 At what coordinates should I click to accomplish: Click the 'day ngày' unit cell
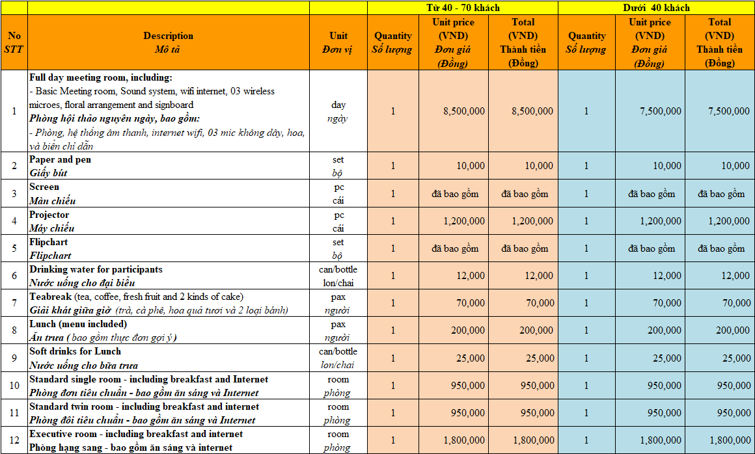point(338,111)
